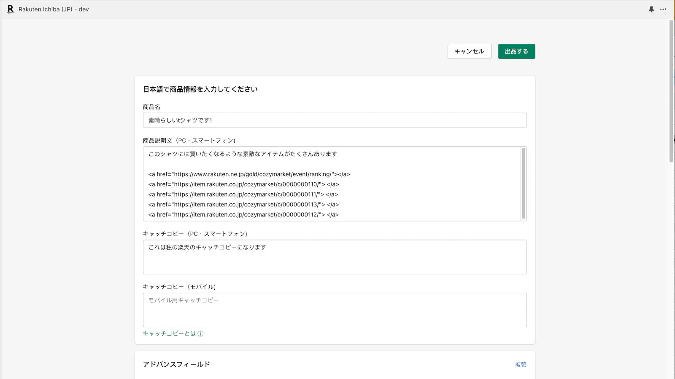Image resolution: width=675 pixels, height=379 pixels.
Task: Click the line containing 0000000110 link
Action: coord(243,184)
